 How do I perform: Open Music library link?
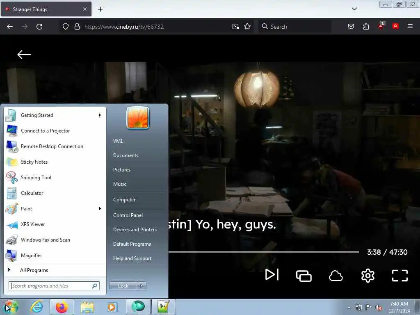click(120, 184)
